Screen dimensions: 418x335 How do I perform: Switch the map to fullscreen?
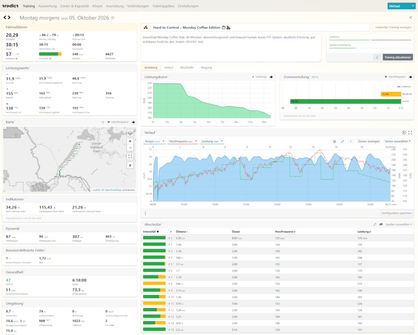click(x=130, y=156)
